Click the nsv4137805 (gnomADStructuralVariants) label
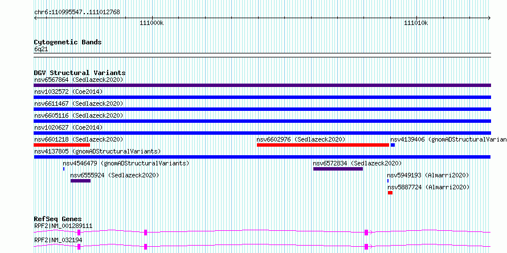Screen dimensions: 507x253 97,151
